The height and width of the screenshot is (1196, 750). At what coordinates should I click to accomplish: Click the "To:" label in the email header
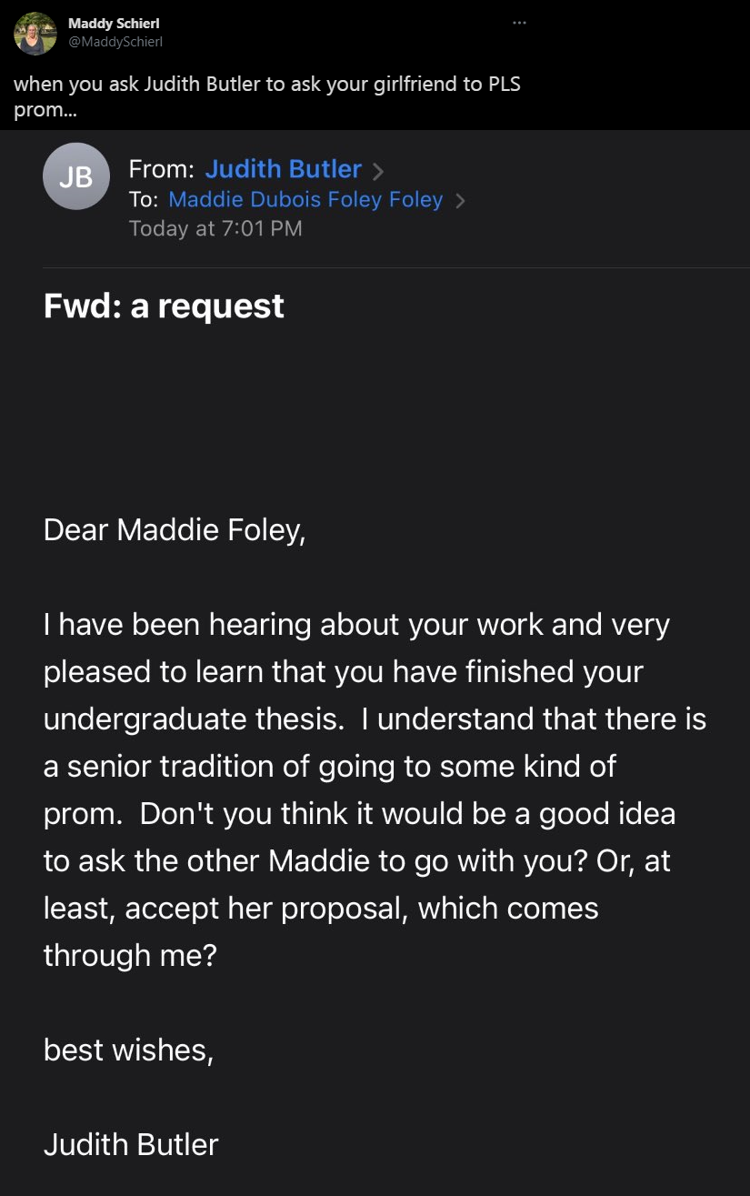144,200
